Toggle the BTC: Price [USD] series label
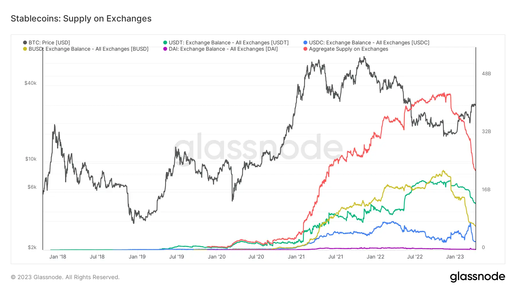516x290 pixels. point(49,43)
